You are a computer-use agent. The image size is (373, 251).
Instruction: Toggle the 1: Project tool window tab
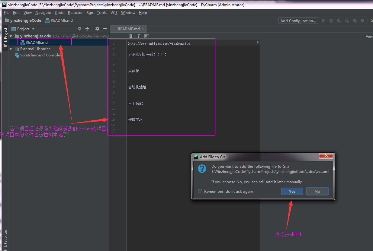coord(5,35)
